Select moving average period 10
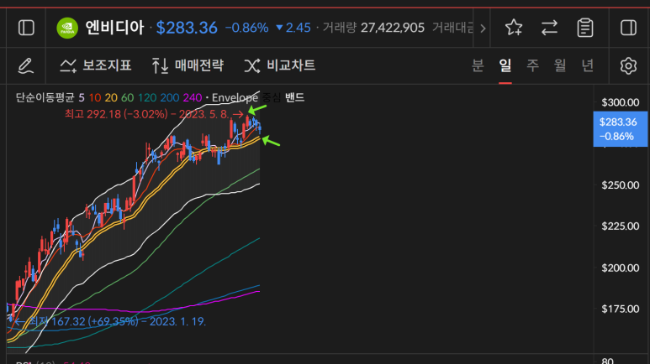 pyautogui.click(x=95, y=97)
